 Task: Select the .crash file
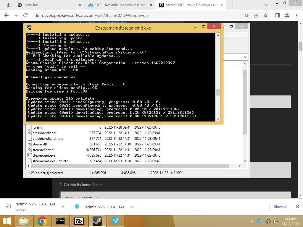coord(37,127)
